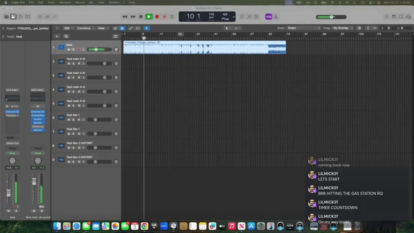Open the Editors pencil icon
Image resolution: width=414 pixels, height=233 pixels.
tap(54, 17)
